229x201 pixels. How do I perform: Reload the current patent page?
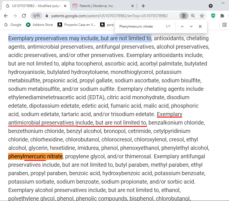coord(24,16)
